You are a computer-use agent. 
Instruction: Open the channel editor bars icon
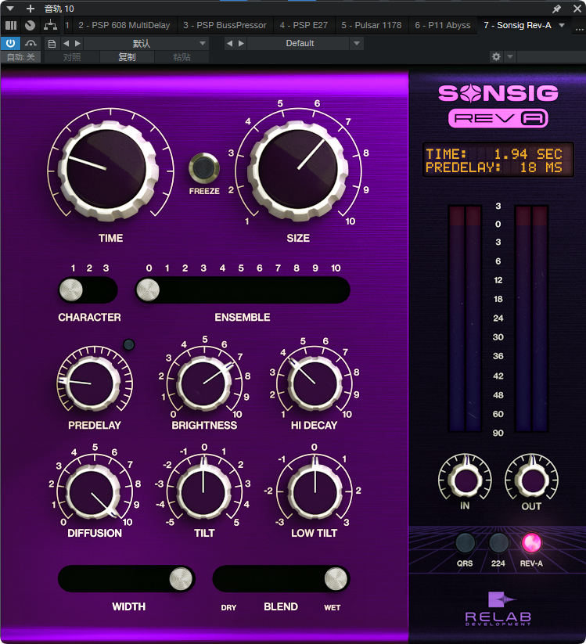point(11,26)
